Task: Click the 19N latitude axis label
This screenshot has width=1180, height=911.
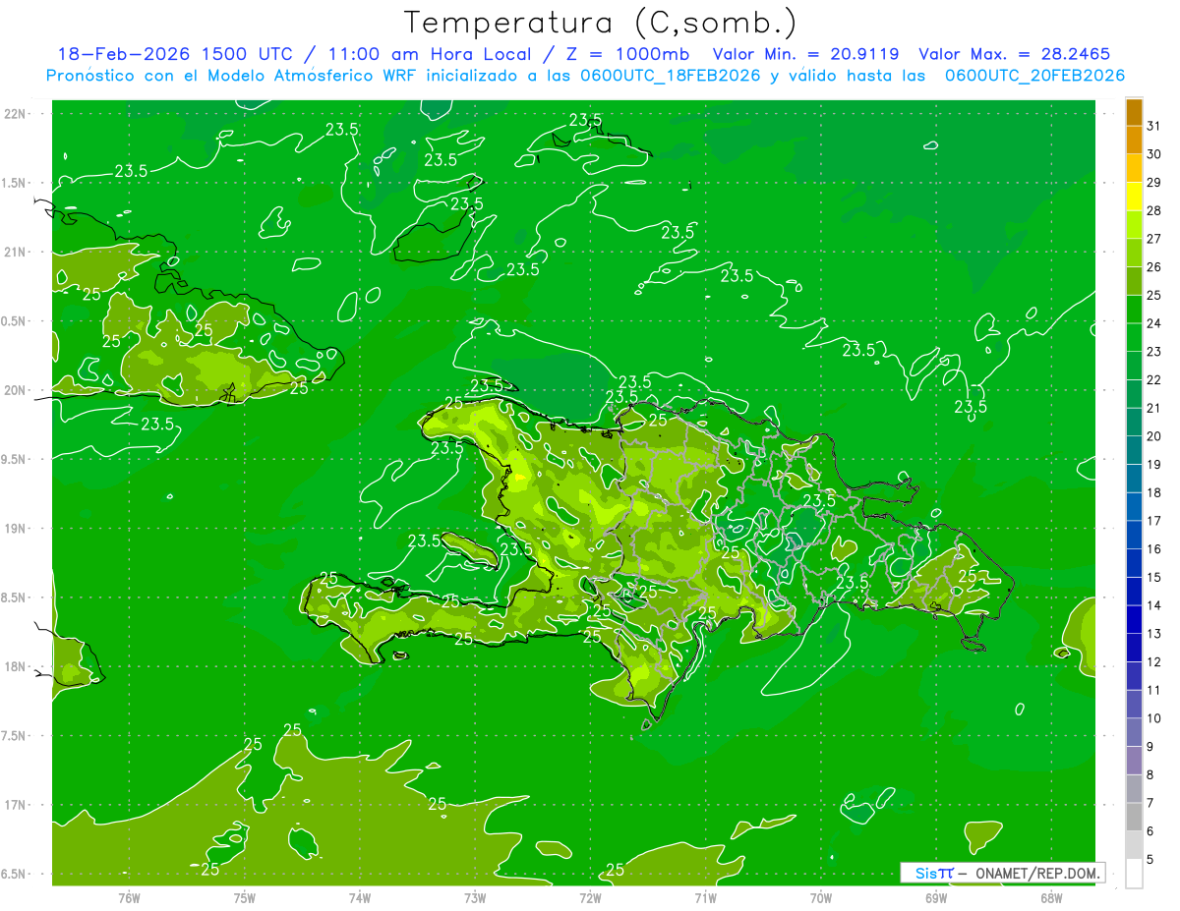Action: point(16,529)
